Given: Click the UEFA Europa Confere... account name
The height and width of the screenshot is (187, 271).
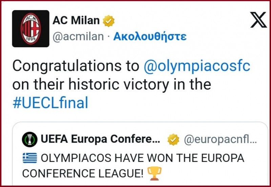Looking at the screenshot, I should click(100, 139).
